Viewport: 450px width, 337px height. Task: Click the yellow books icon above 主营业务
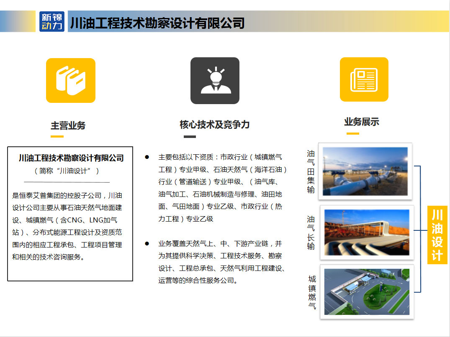[71, 81]
